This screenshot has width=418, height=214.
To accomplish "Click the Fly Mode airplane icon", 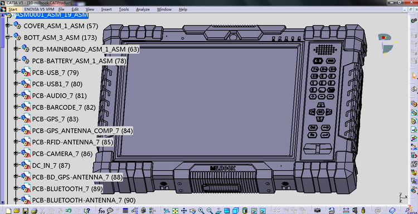I will (167, 211).
